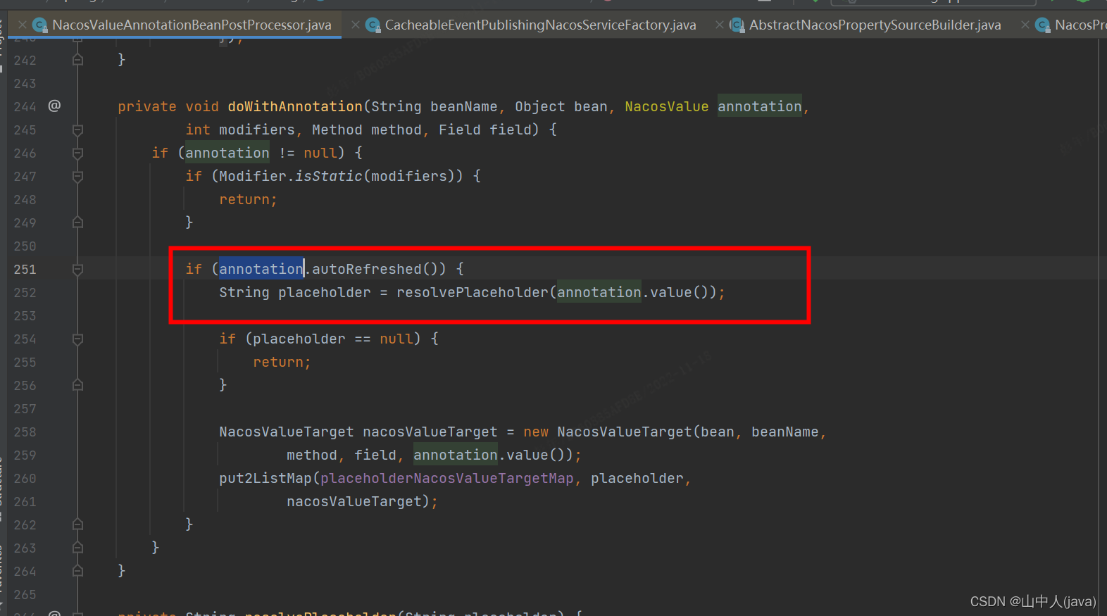The height and width of the screenshot is (616, 1107).
Task: Click class icon on CacheableEventPublishingNacosServiceFactory tab
Action: pyautogui.click(x=373, y=25)
